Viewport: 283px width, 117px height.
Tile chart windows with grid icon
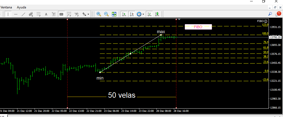(x=114, y=14)
